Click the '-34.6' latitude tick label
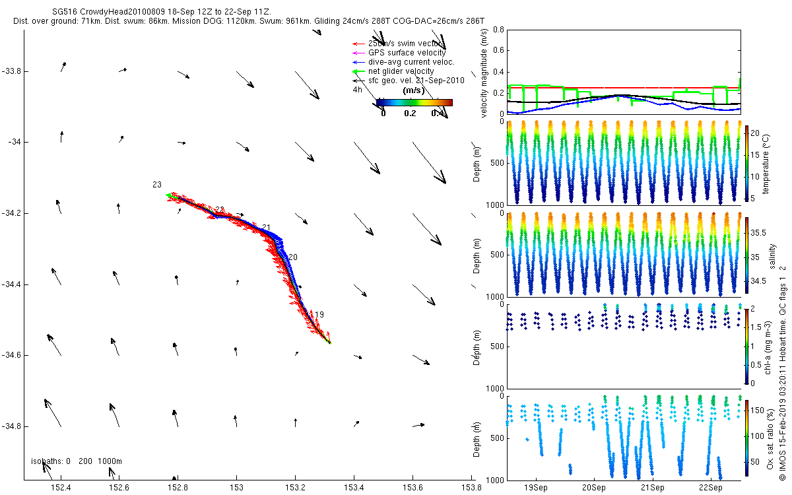792x495 pixels. coord(11,355)
